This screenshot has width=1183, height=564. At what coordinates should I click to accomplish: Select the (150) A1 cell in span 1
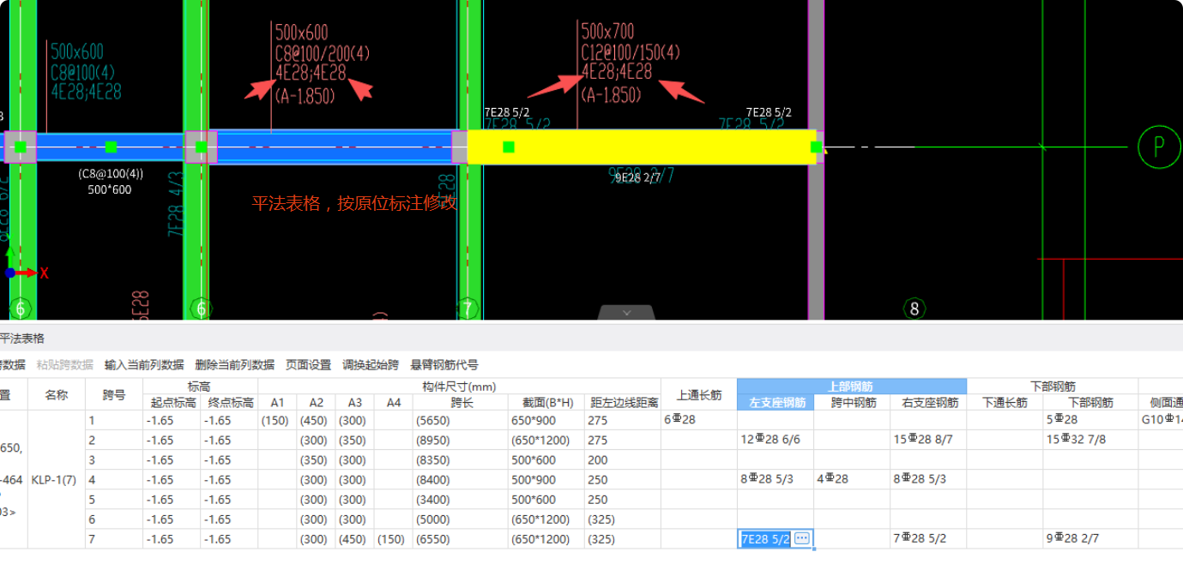pyautogui.click(x=277, y=420)
